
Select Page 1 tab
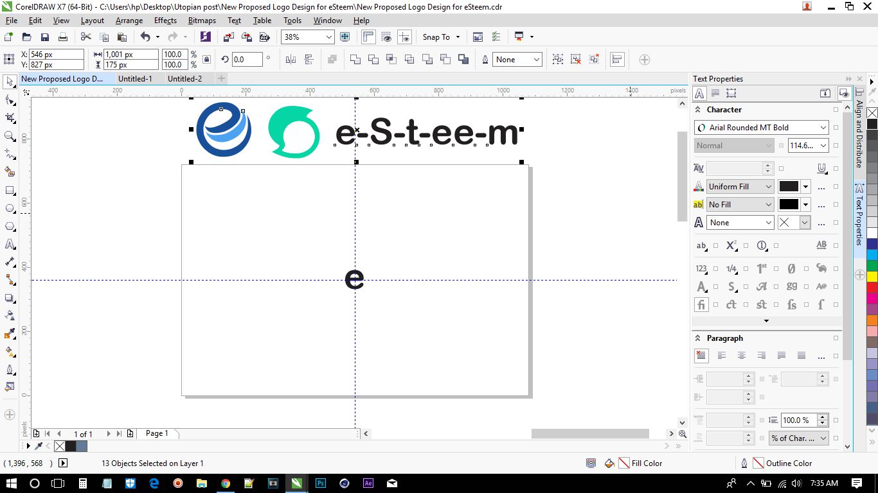pyautogui.click(x=157, y=433)
